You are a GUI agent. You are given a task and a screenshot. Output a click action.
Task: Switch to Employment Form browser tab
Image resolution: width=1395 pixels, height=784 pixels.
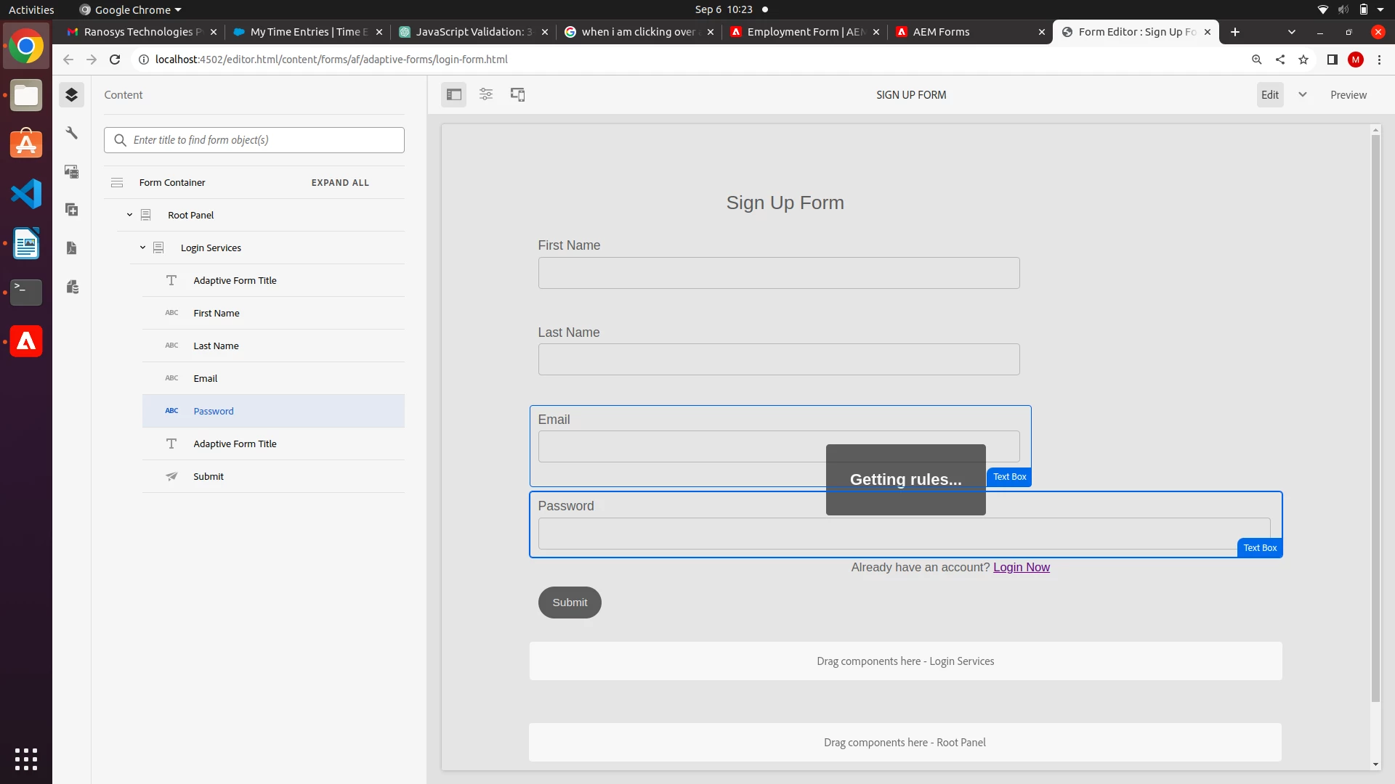point(804,32)
